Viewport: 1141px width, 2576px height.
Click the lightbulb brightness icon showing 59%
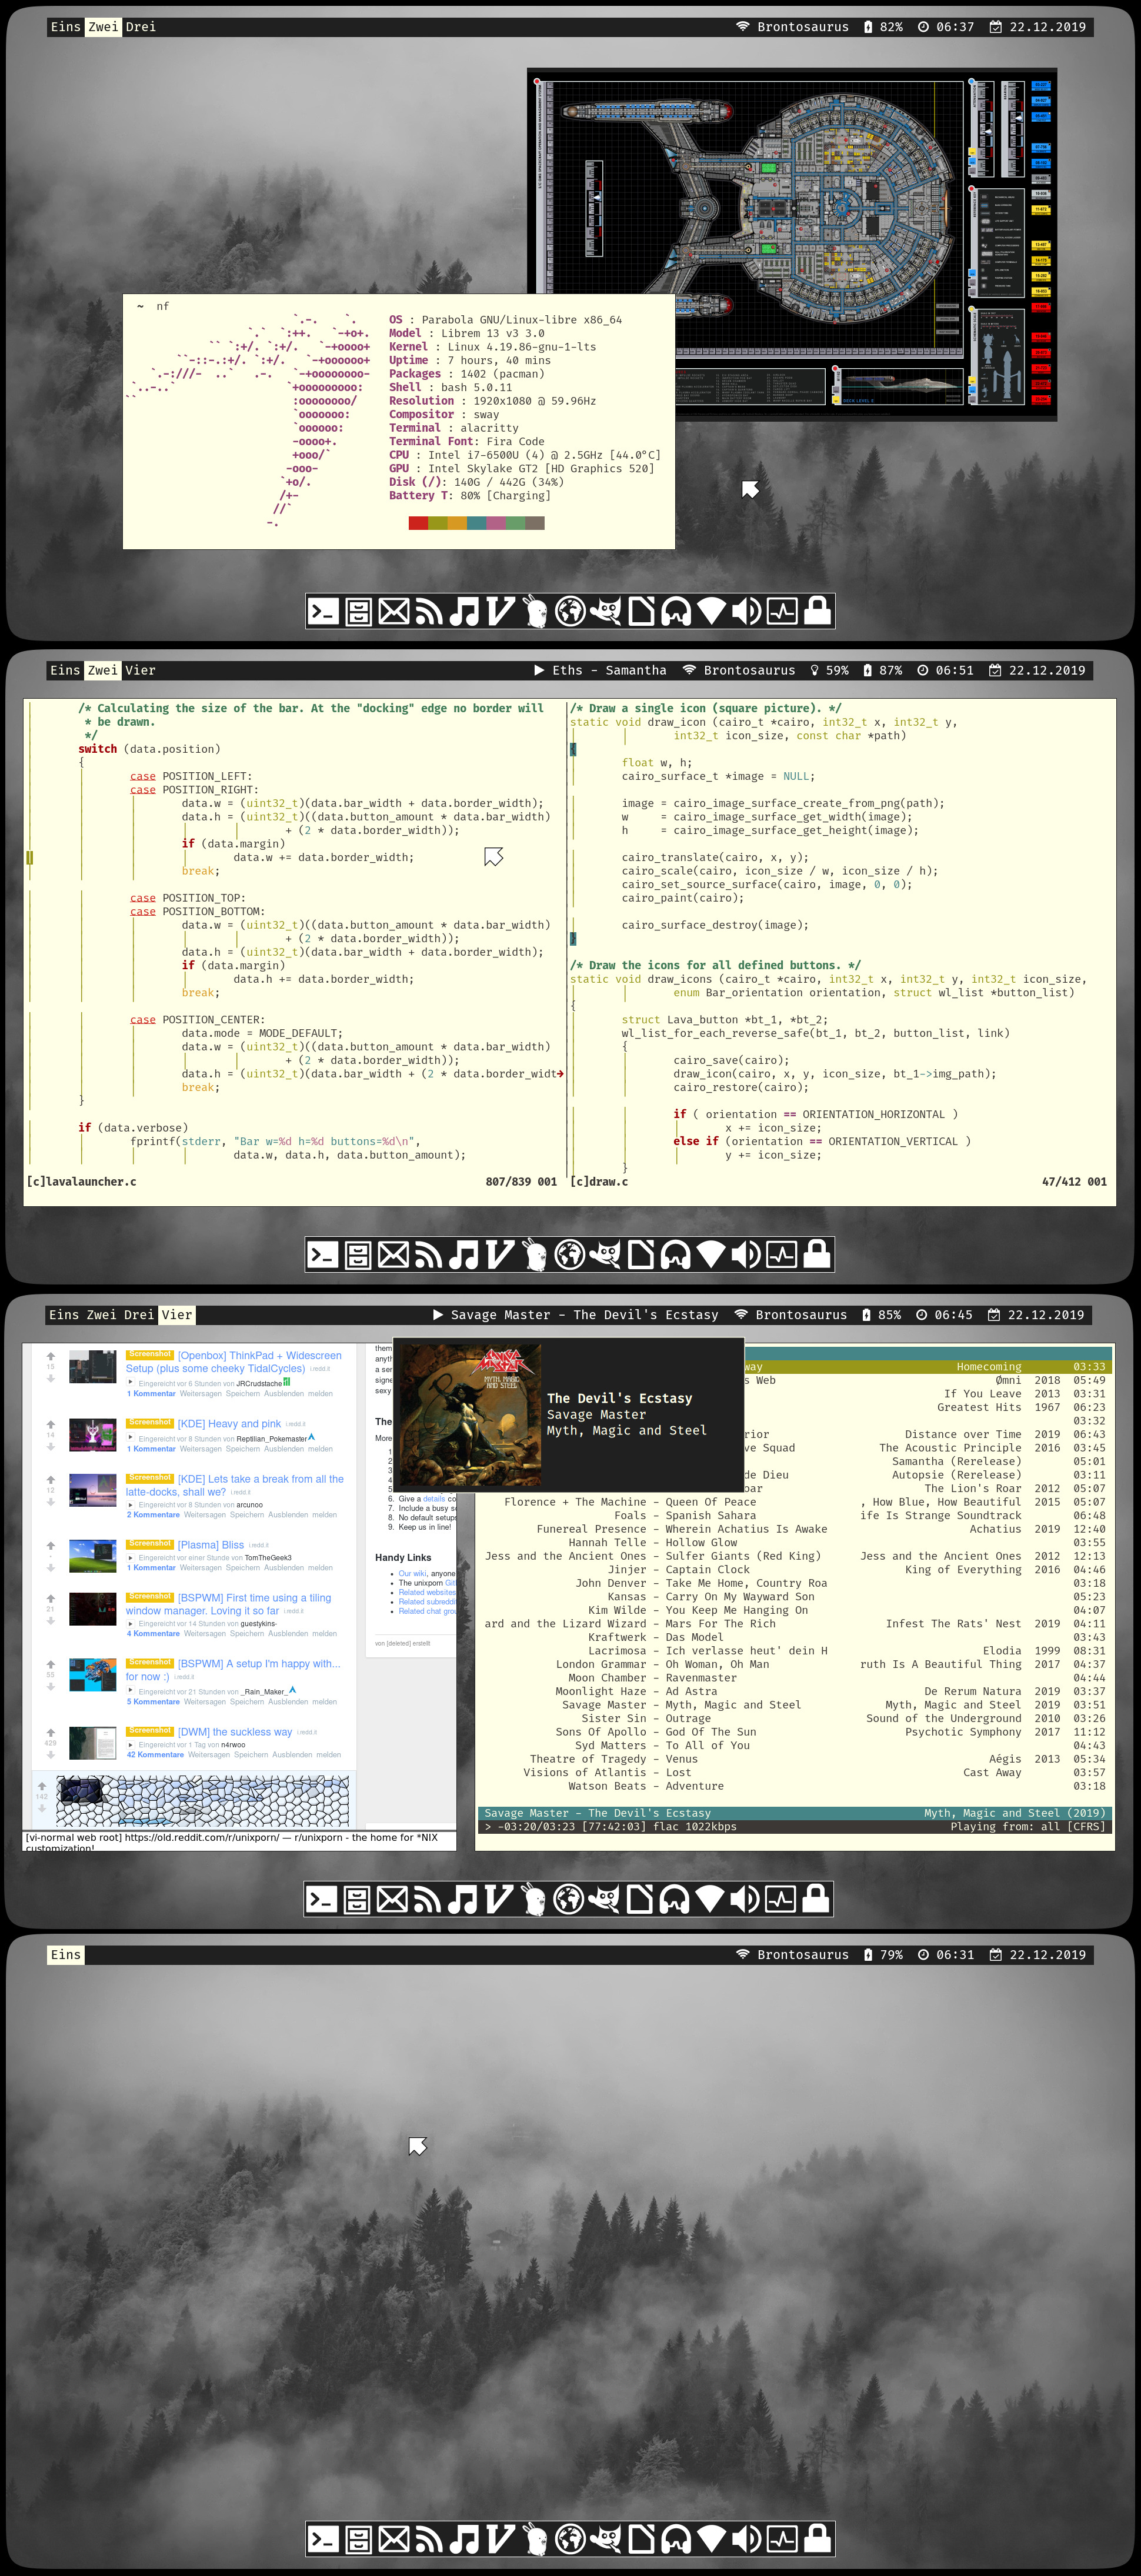coord(814,671)
